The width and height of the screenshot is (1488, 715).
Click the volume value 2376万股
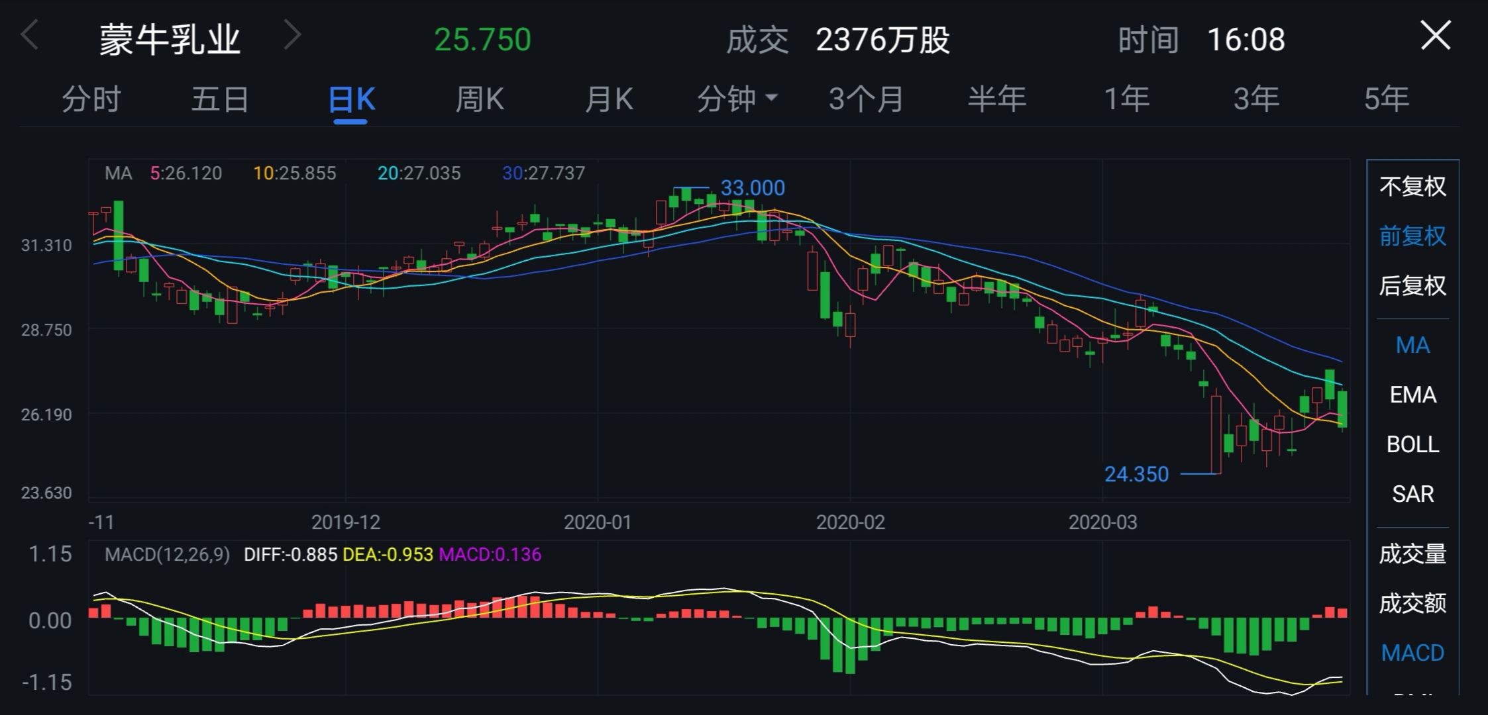pyautogui.click(x=883, y=40)
